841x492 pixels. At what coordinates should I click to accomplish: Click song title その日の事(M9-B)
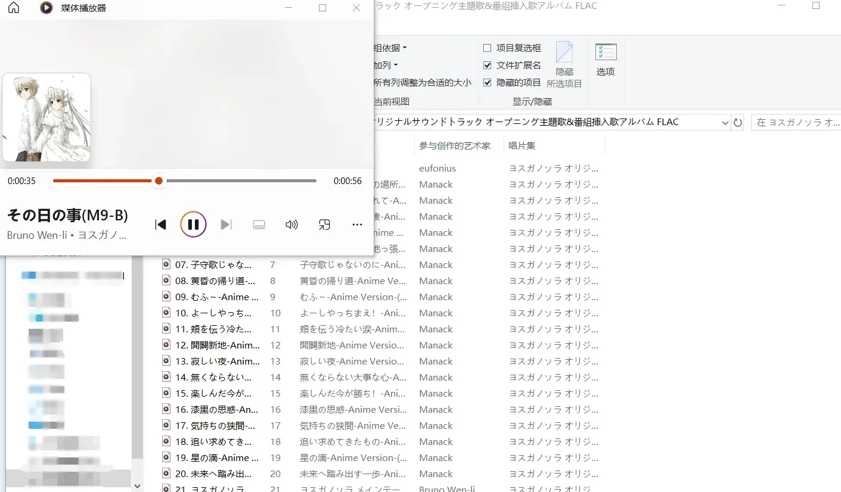[67, 215]
